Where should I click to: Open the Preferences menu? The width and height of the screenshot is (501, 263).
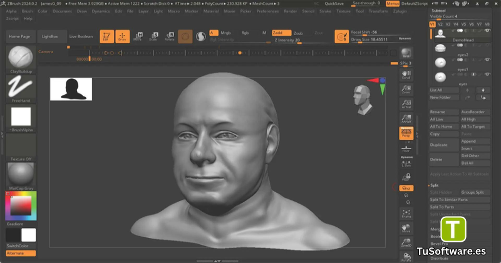(x=267, y=11)
